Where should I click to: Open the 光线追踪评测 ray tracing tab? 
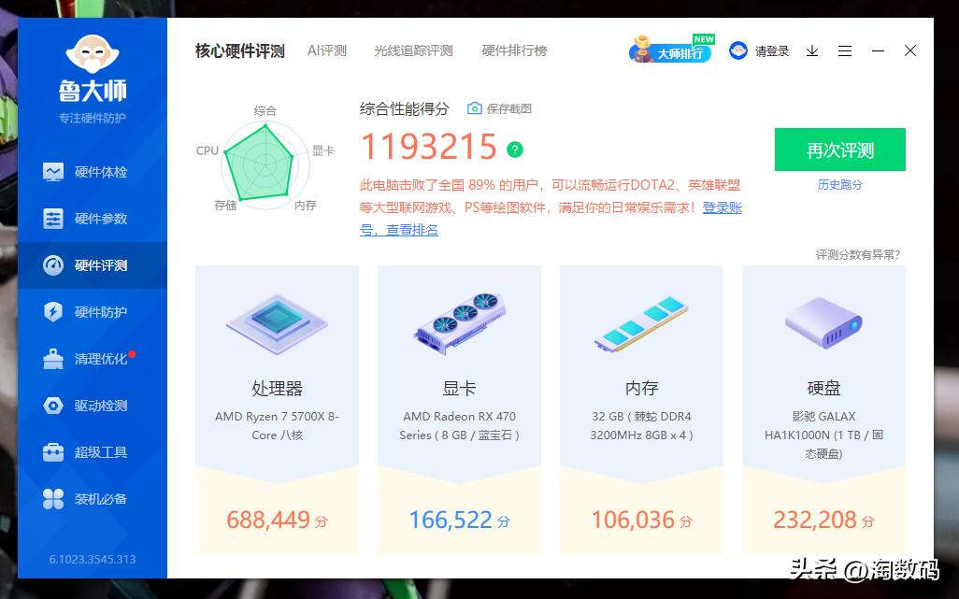(x=412, y=50)
